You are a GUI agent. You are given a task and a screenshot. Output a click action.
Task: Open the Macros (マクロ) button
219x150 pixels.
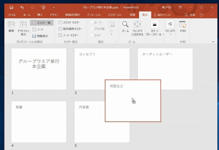pyautogui.click(x=182, y=27)
